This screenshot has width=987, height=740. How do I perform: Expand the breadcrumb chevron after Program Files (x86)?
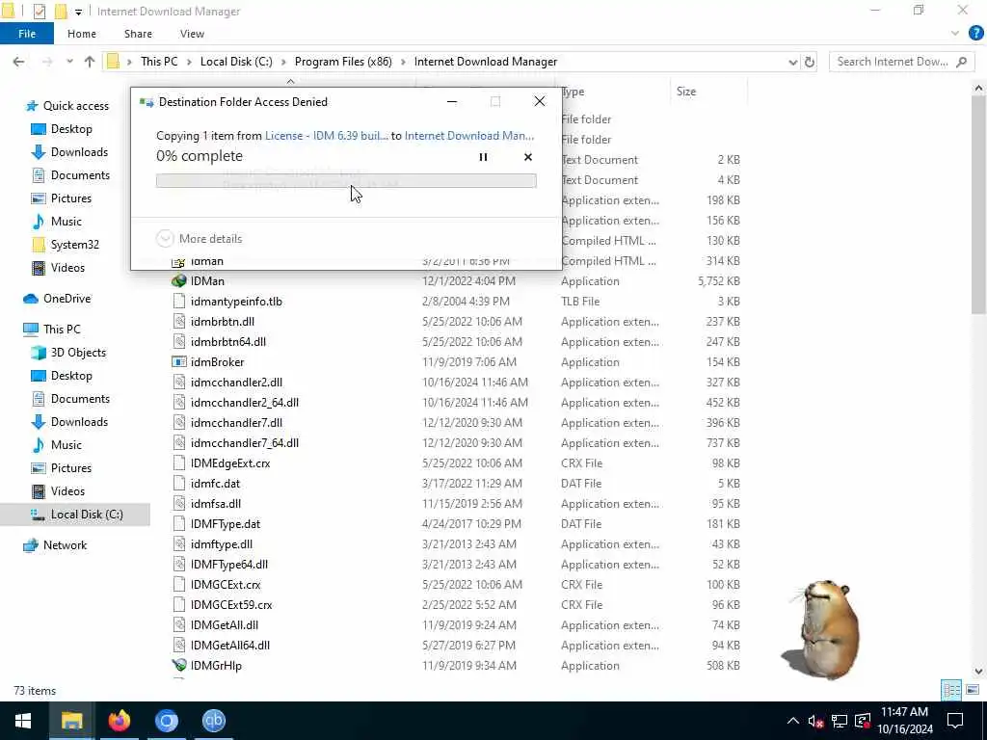click(403, 62)
